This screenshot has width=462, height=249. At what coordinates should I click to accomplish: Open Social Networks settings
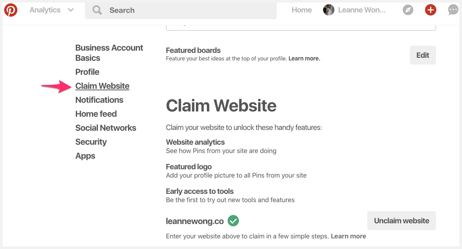pyautogui.click(x=106, y=128)
